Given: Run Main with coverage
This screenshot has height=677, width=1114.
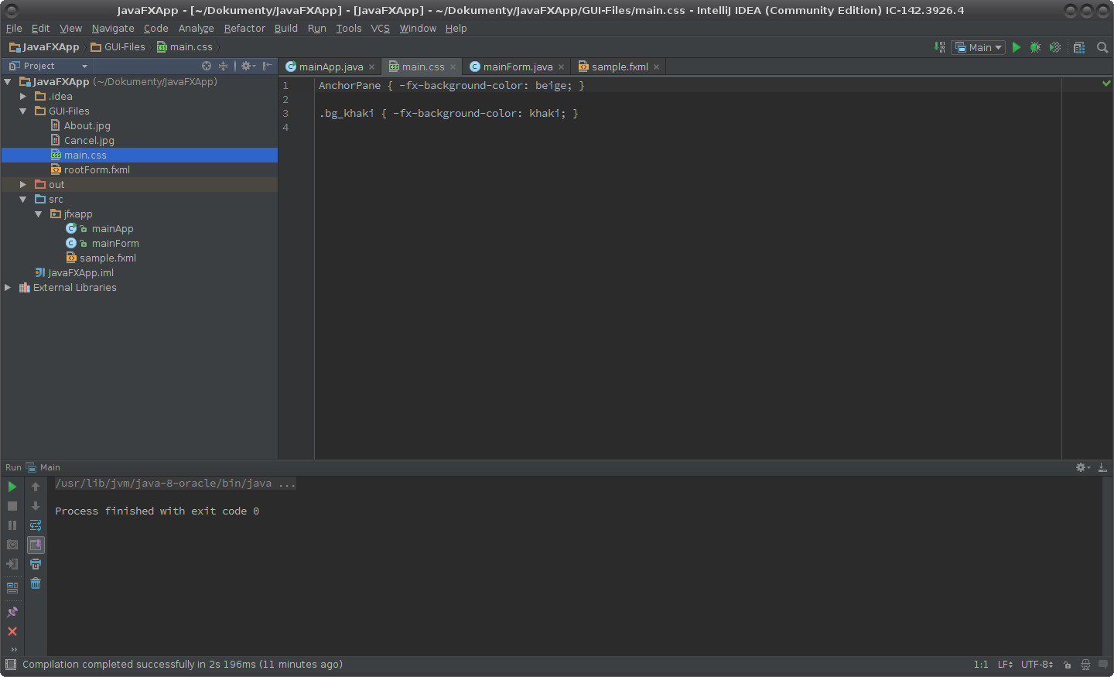Looking at the screenshot, I should pos(1054,47).
